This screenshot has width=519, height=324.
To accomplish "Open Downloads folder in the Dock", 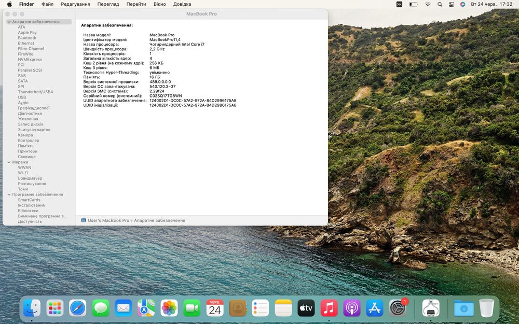I will click(x=463, y=308).
